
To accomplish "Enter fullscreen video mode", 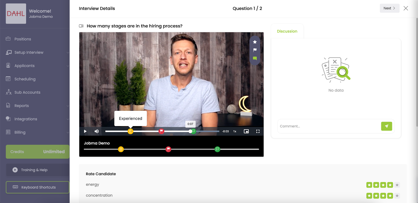I will click(x=258, y=131).
